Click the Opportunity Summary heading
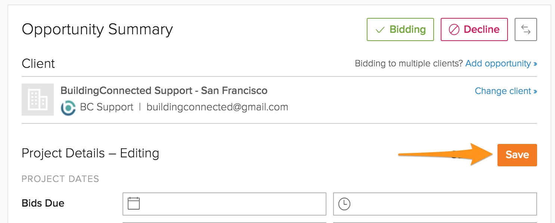 (97, 29)
